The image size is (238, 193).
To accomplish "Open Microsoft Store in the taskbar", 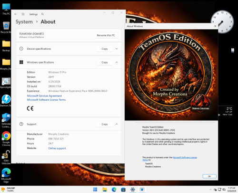I will [x=123, y=190].
